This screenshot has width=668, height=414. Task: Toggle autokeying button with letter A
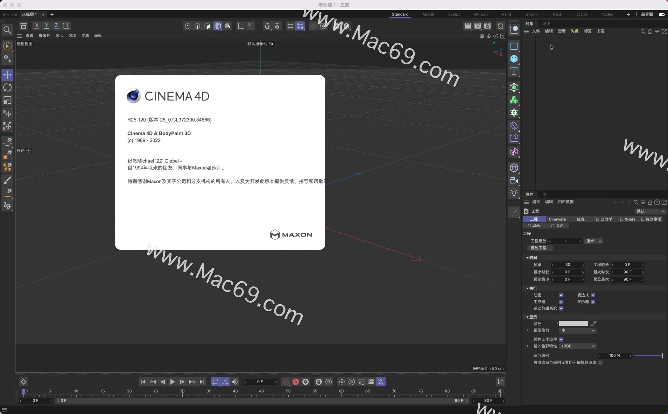tap(296, 382)
